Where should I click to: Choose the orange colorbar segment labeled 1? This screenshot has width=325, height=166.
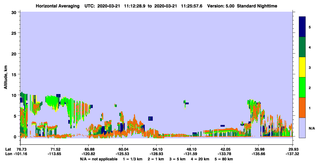pos(302,108)
